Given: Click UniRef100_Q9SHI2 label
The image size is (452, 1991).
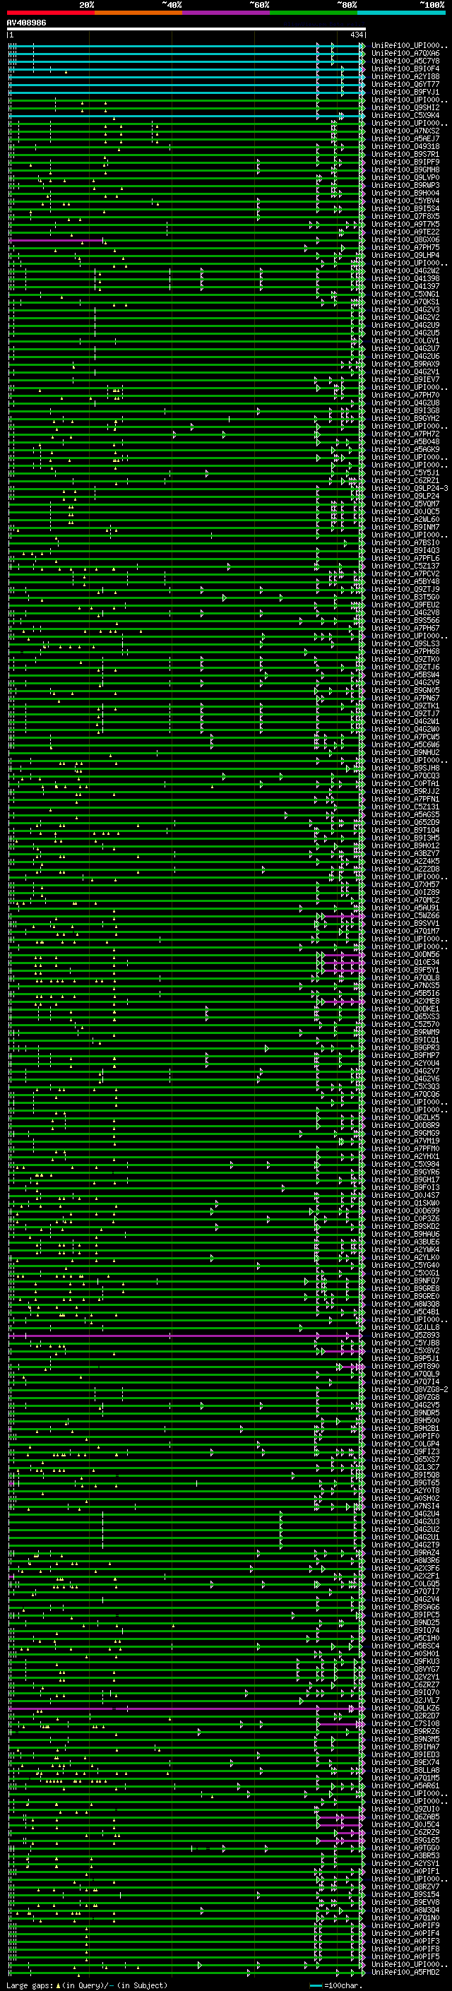Looking at the screenshot, I should [405, 108].
